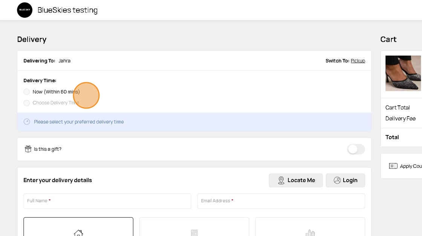This screenshot has height=236, width=422.
Task: Click the BlueSkies testing store title
Action: (67, 10)
